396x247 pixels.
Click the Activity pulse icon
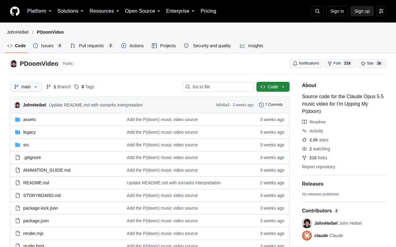[x=304, y=131]
